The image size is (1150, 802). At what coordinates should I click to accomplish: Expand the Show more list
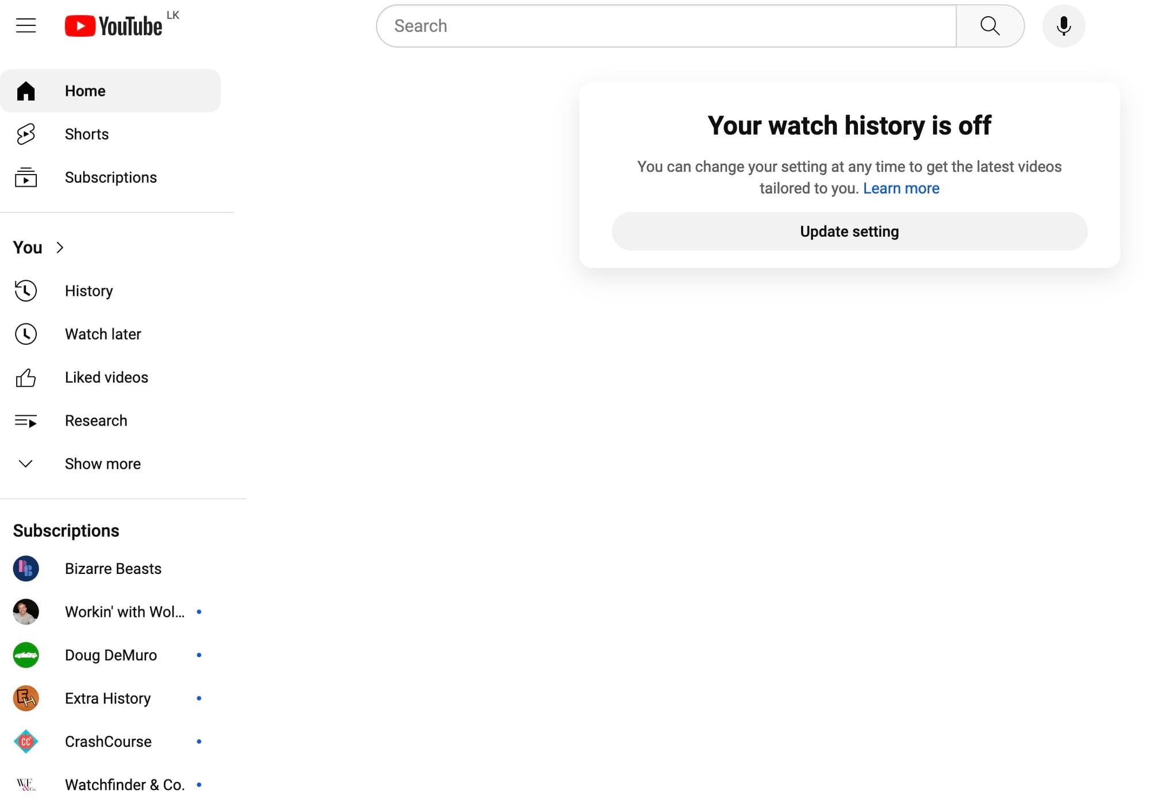[102, 464]
